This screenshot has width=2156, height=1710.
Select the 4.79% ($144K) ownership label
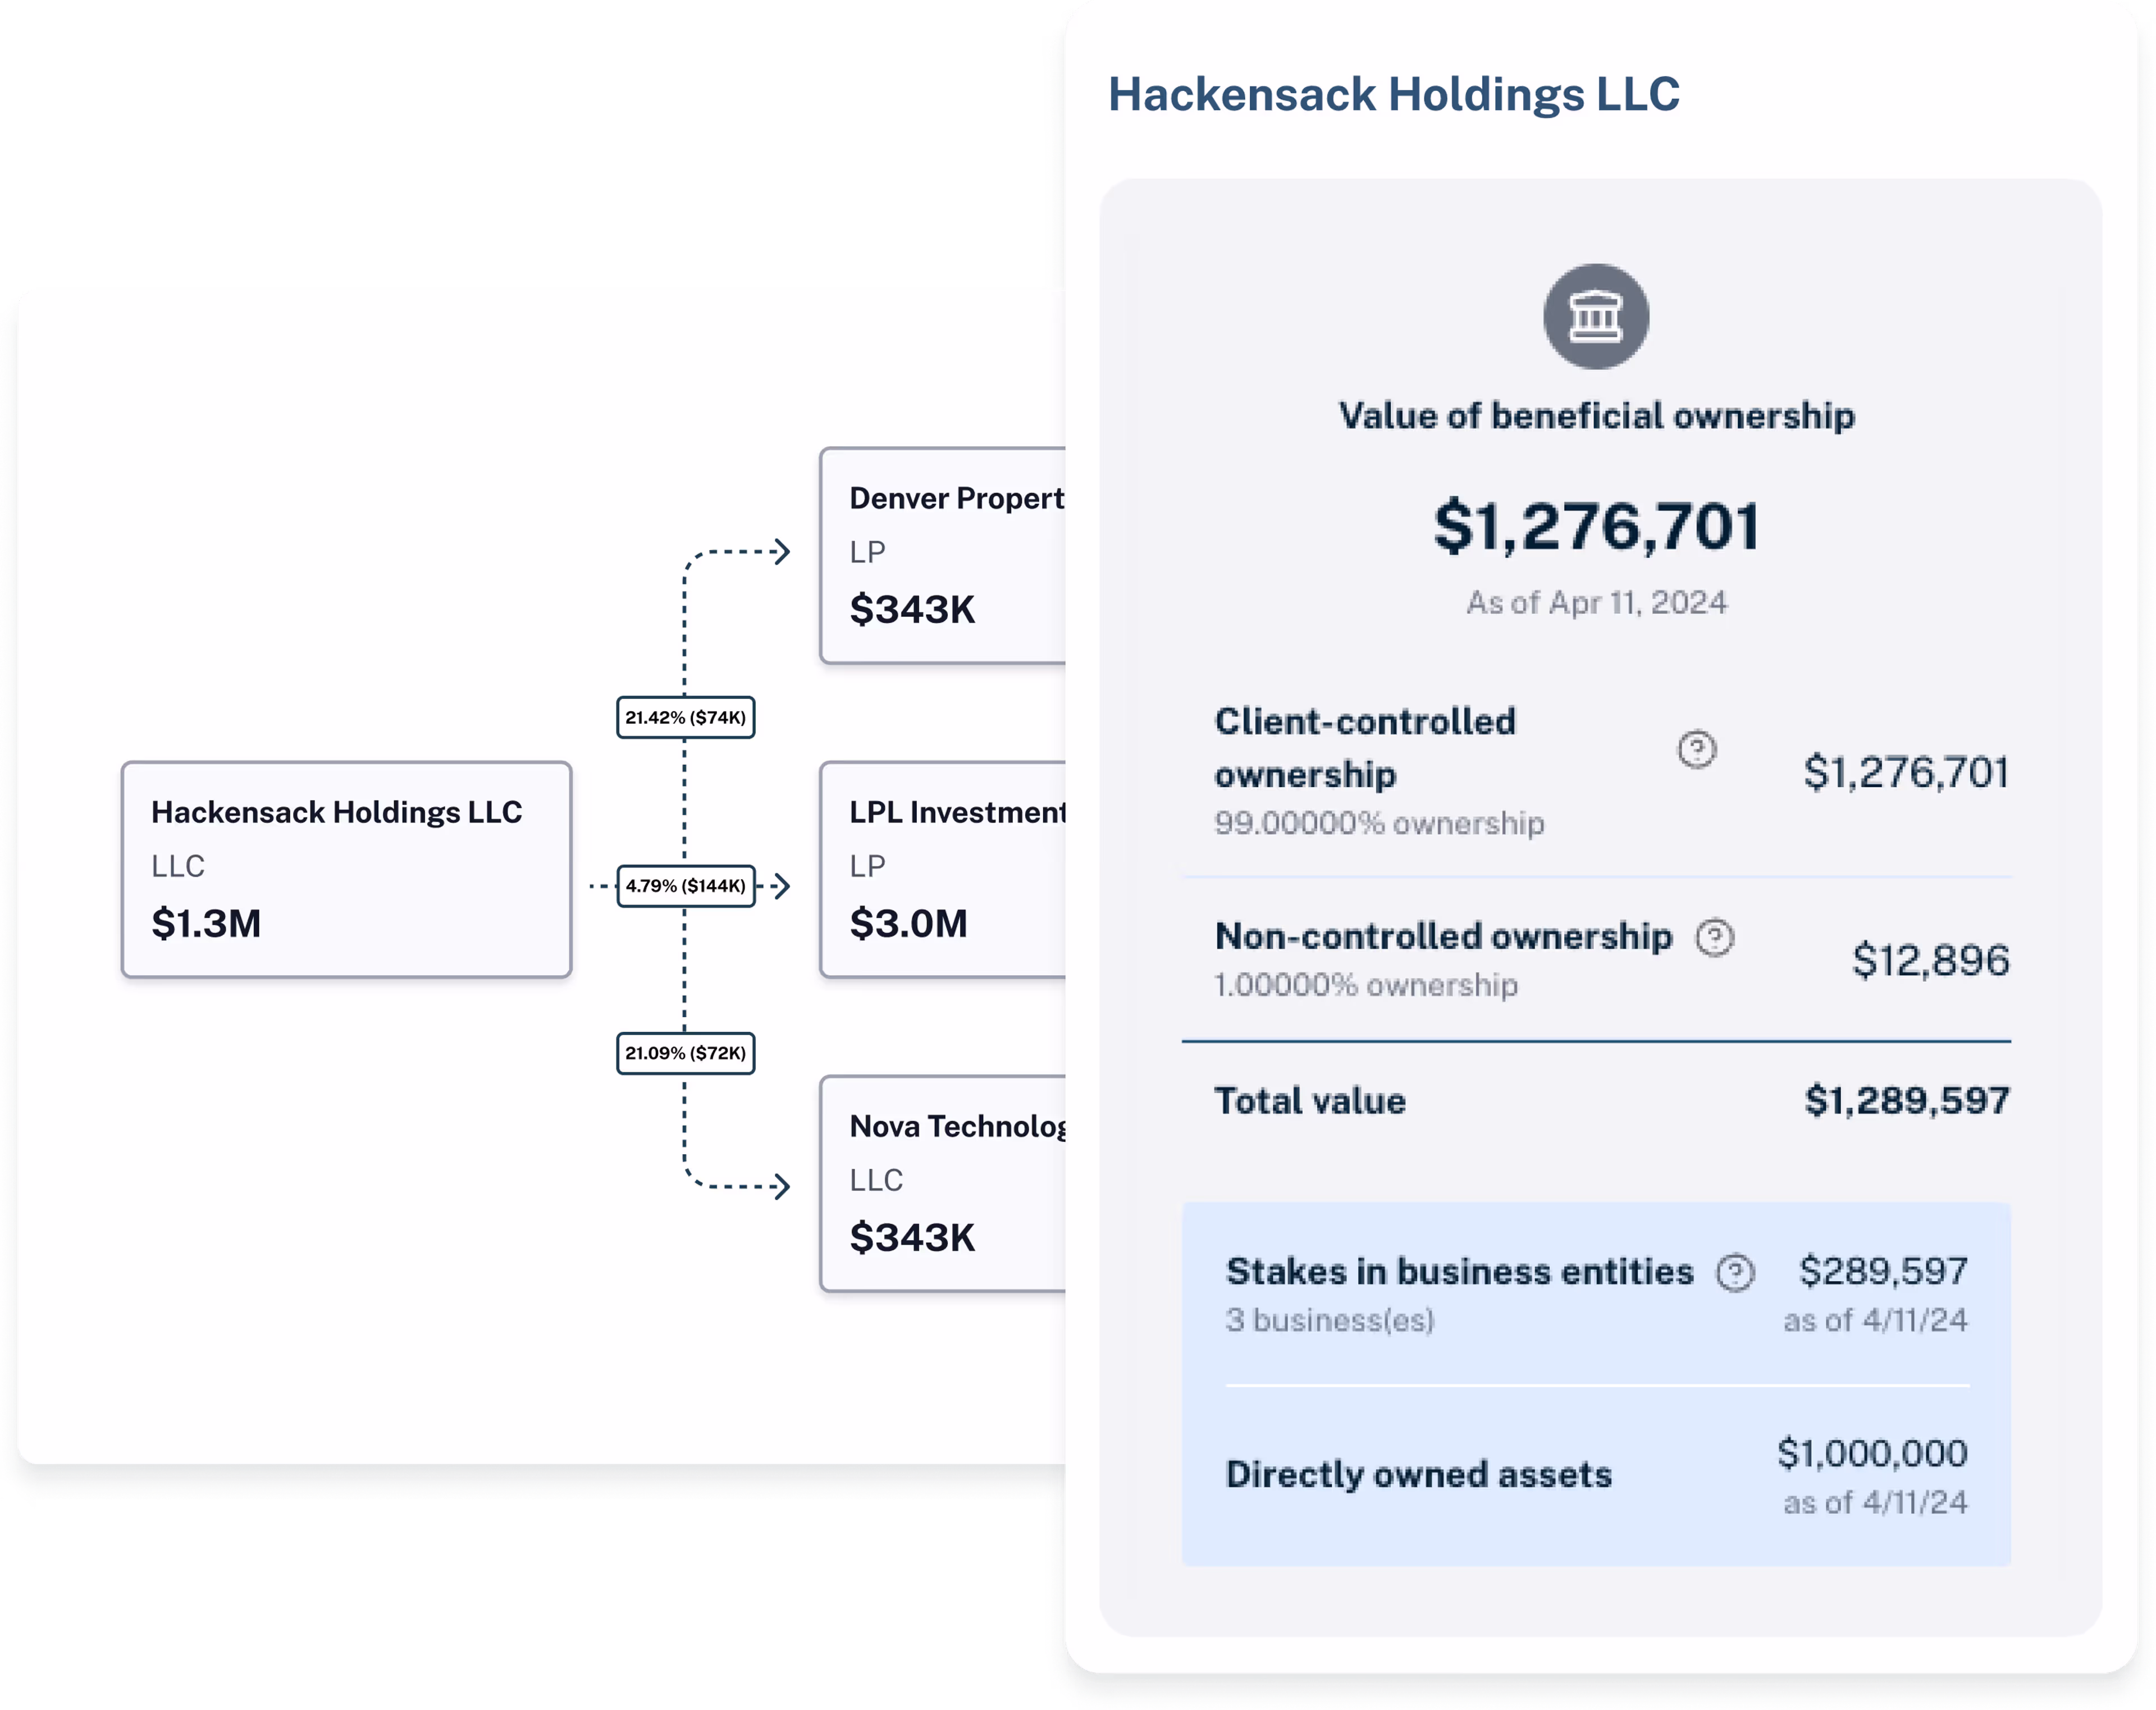[x=685, y=886]
